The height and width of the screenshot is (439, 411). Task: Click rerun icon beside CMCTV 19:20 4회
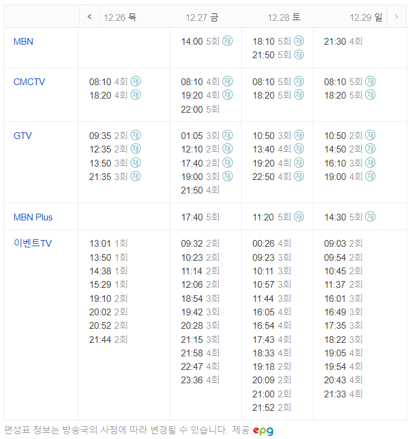227,95
